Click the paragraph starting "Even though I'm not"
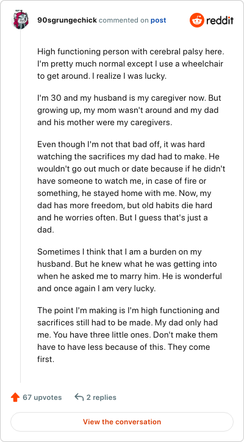 tap(131, 187)
